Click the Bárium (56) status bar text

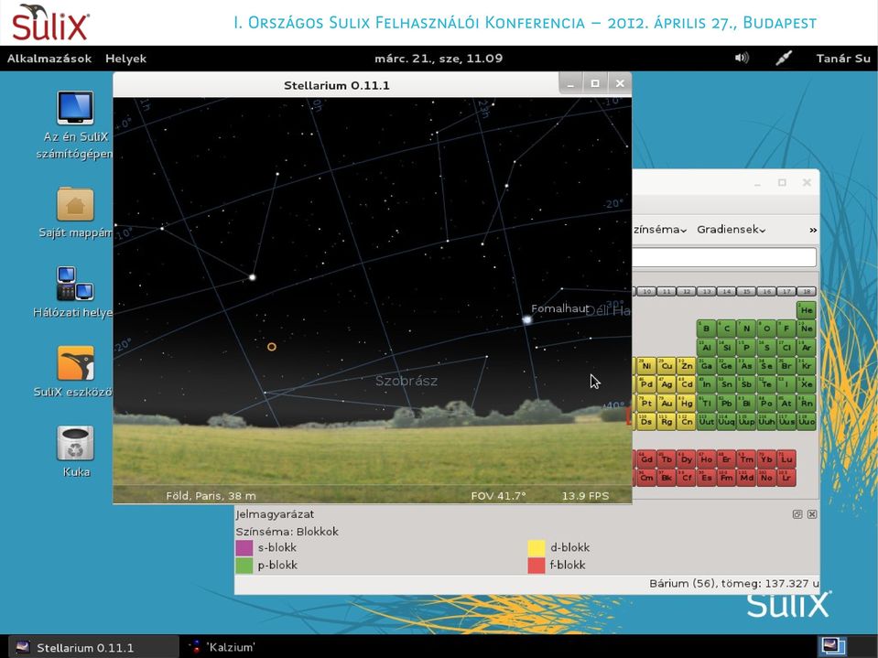[733, 584]
